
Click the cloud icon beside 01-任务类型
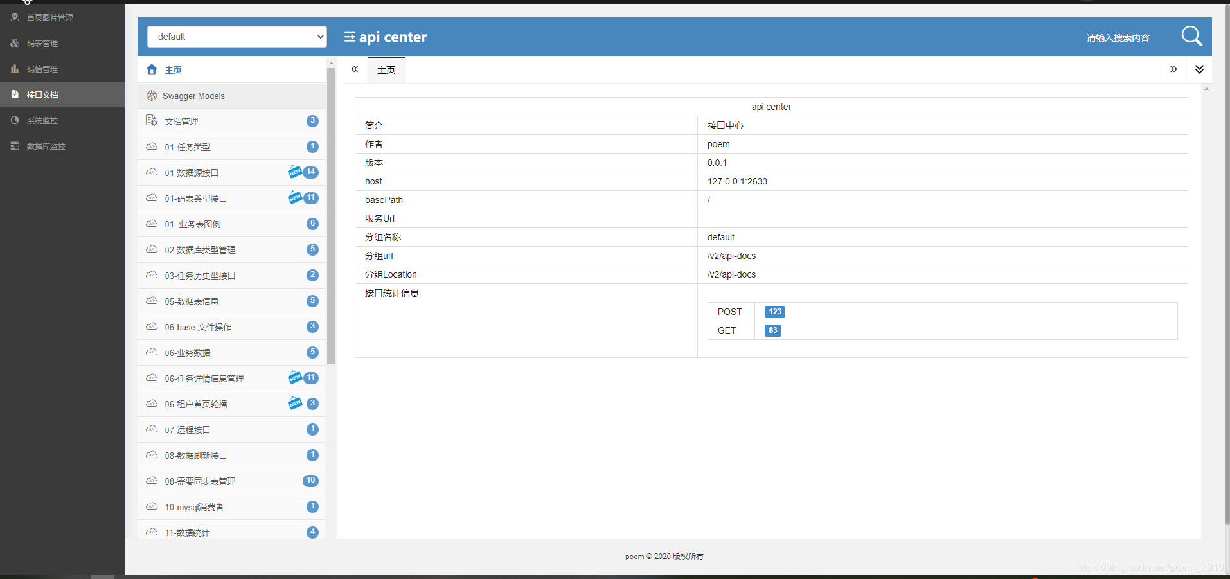pyautogui.click(x=152, y=147)
